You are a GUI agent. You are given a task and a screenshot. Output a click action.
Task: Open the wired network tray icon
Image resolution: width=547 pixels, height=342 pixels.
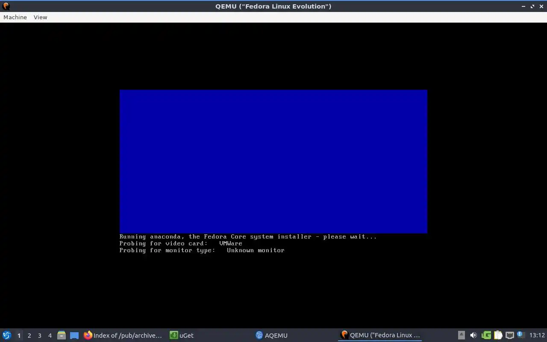pyautogui.click(x=509, y=335)
